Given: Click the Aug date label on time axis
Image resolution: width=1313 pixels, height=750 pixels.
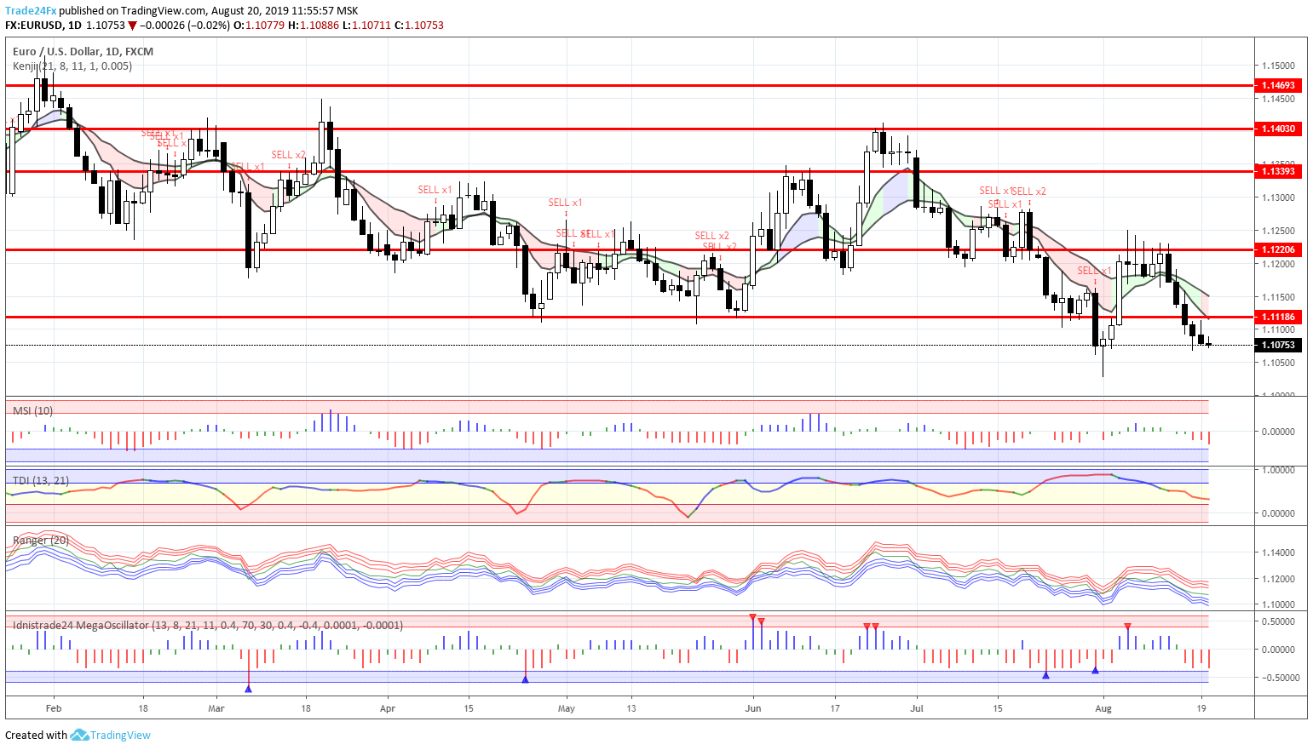Looking at the screenshot, I should tap(1103, 707).
